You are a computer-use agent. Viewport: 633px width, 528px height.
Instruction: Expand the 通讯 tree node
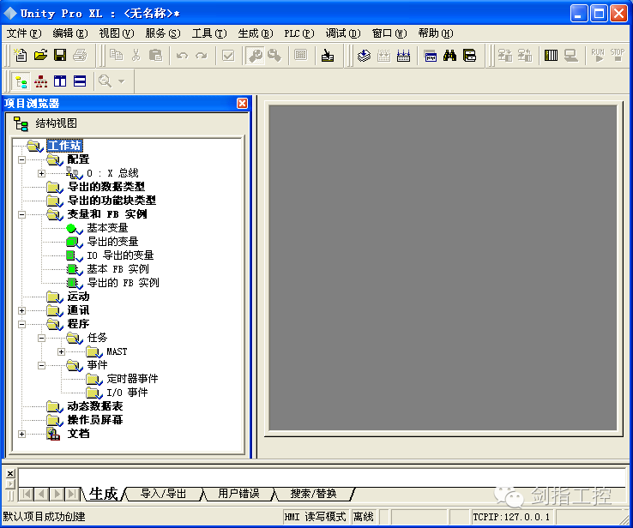(21, 310)
